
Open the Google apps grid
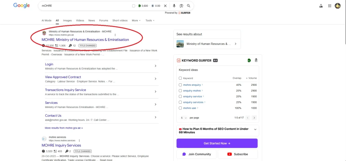pyautogui.click(x=329, y=6)
